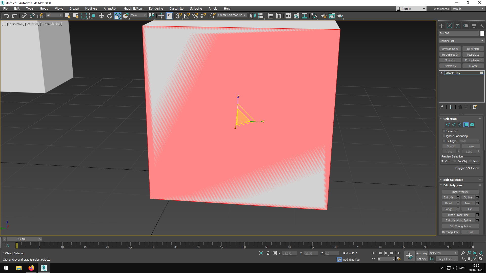The height and width of the screenshot is (273, 486).
Task: Open the Rendering menu
Action: (x=156, y=9)
